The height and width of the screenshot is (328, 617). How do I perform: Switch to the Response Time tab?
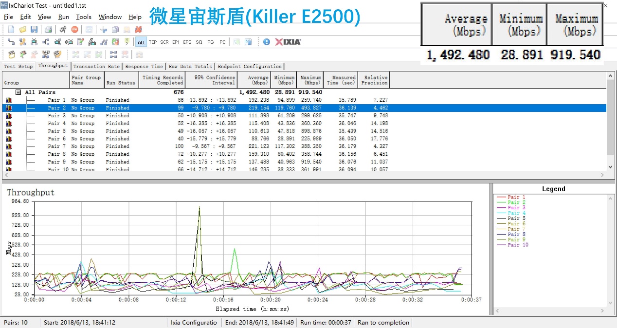pos(144,67)
